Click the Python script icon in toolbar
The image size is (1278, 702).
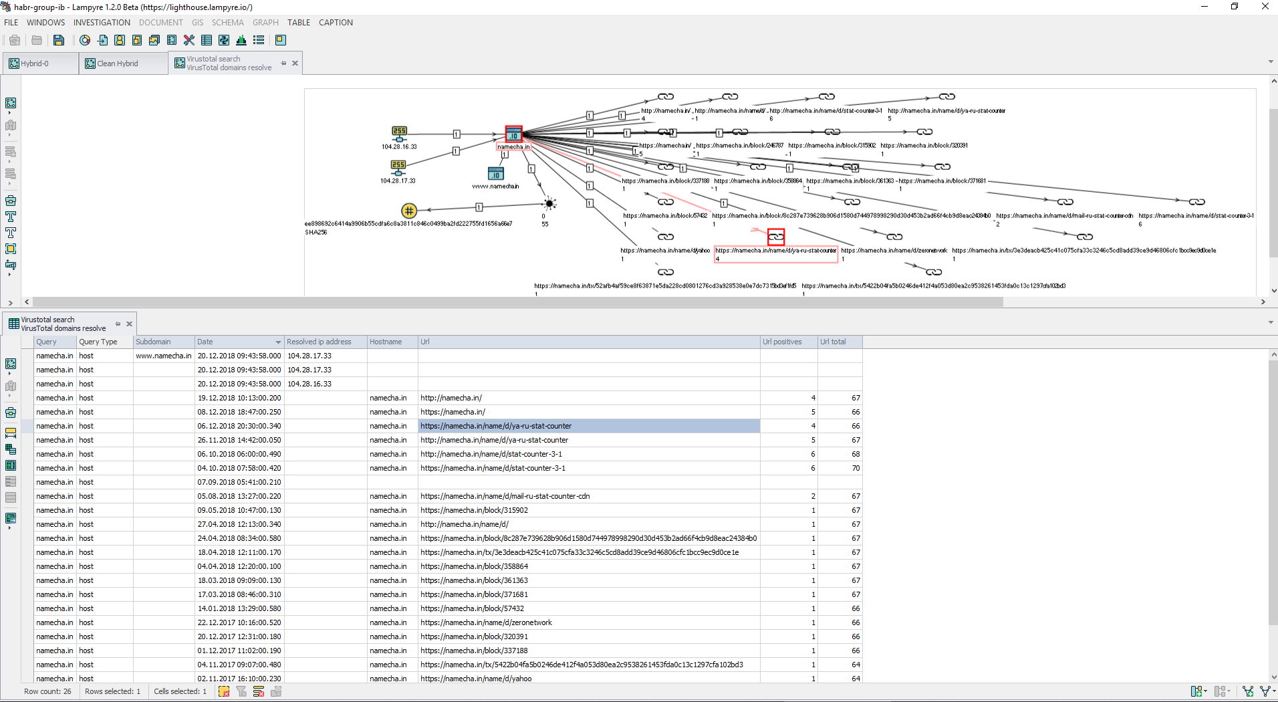pos(224,40)
